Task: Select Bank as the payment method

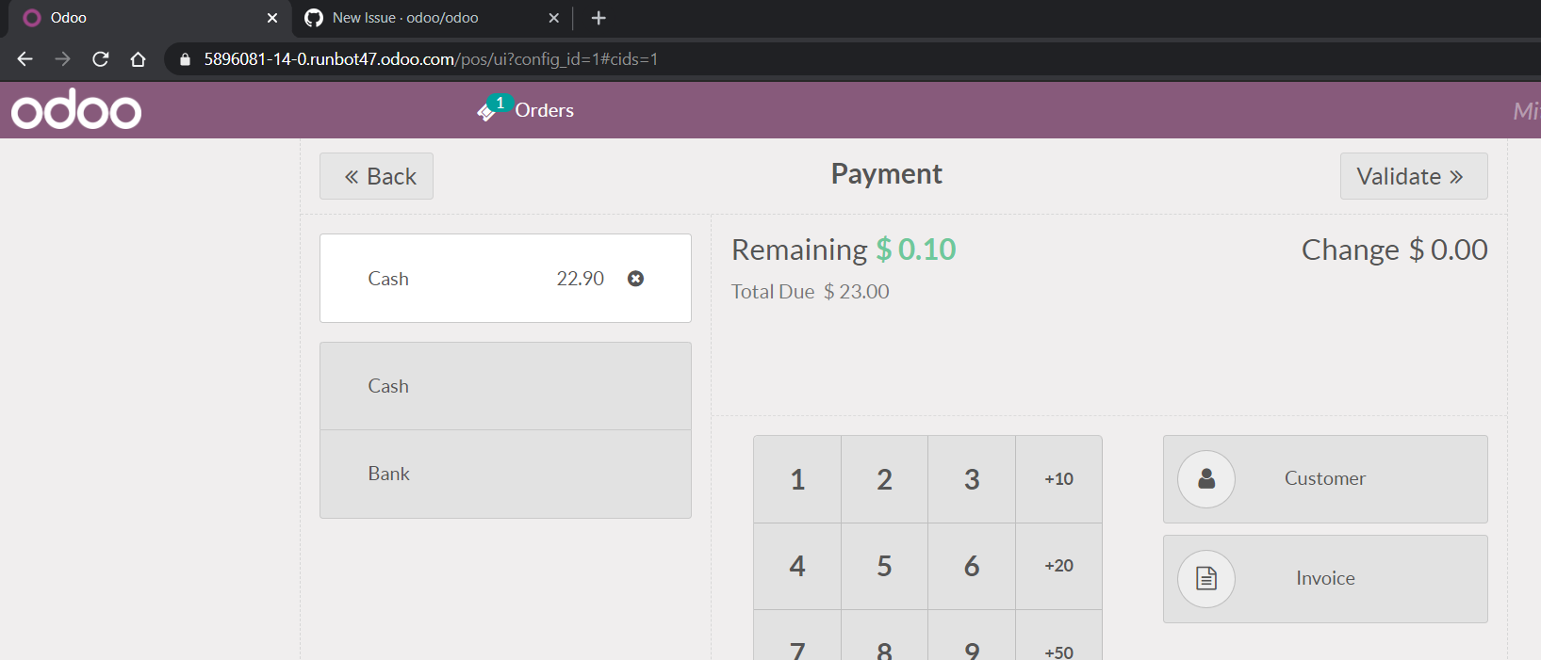Action: pos(505,474)
